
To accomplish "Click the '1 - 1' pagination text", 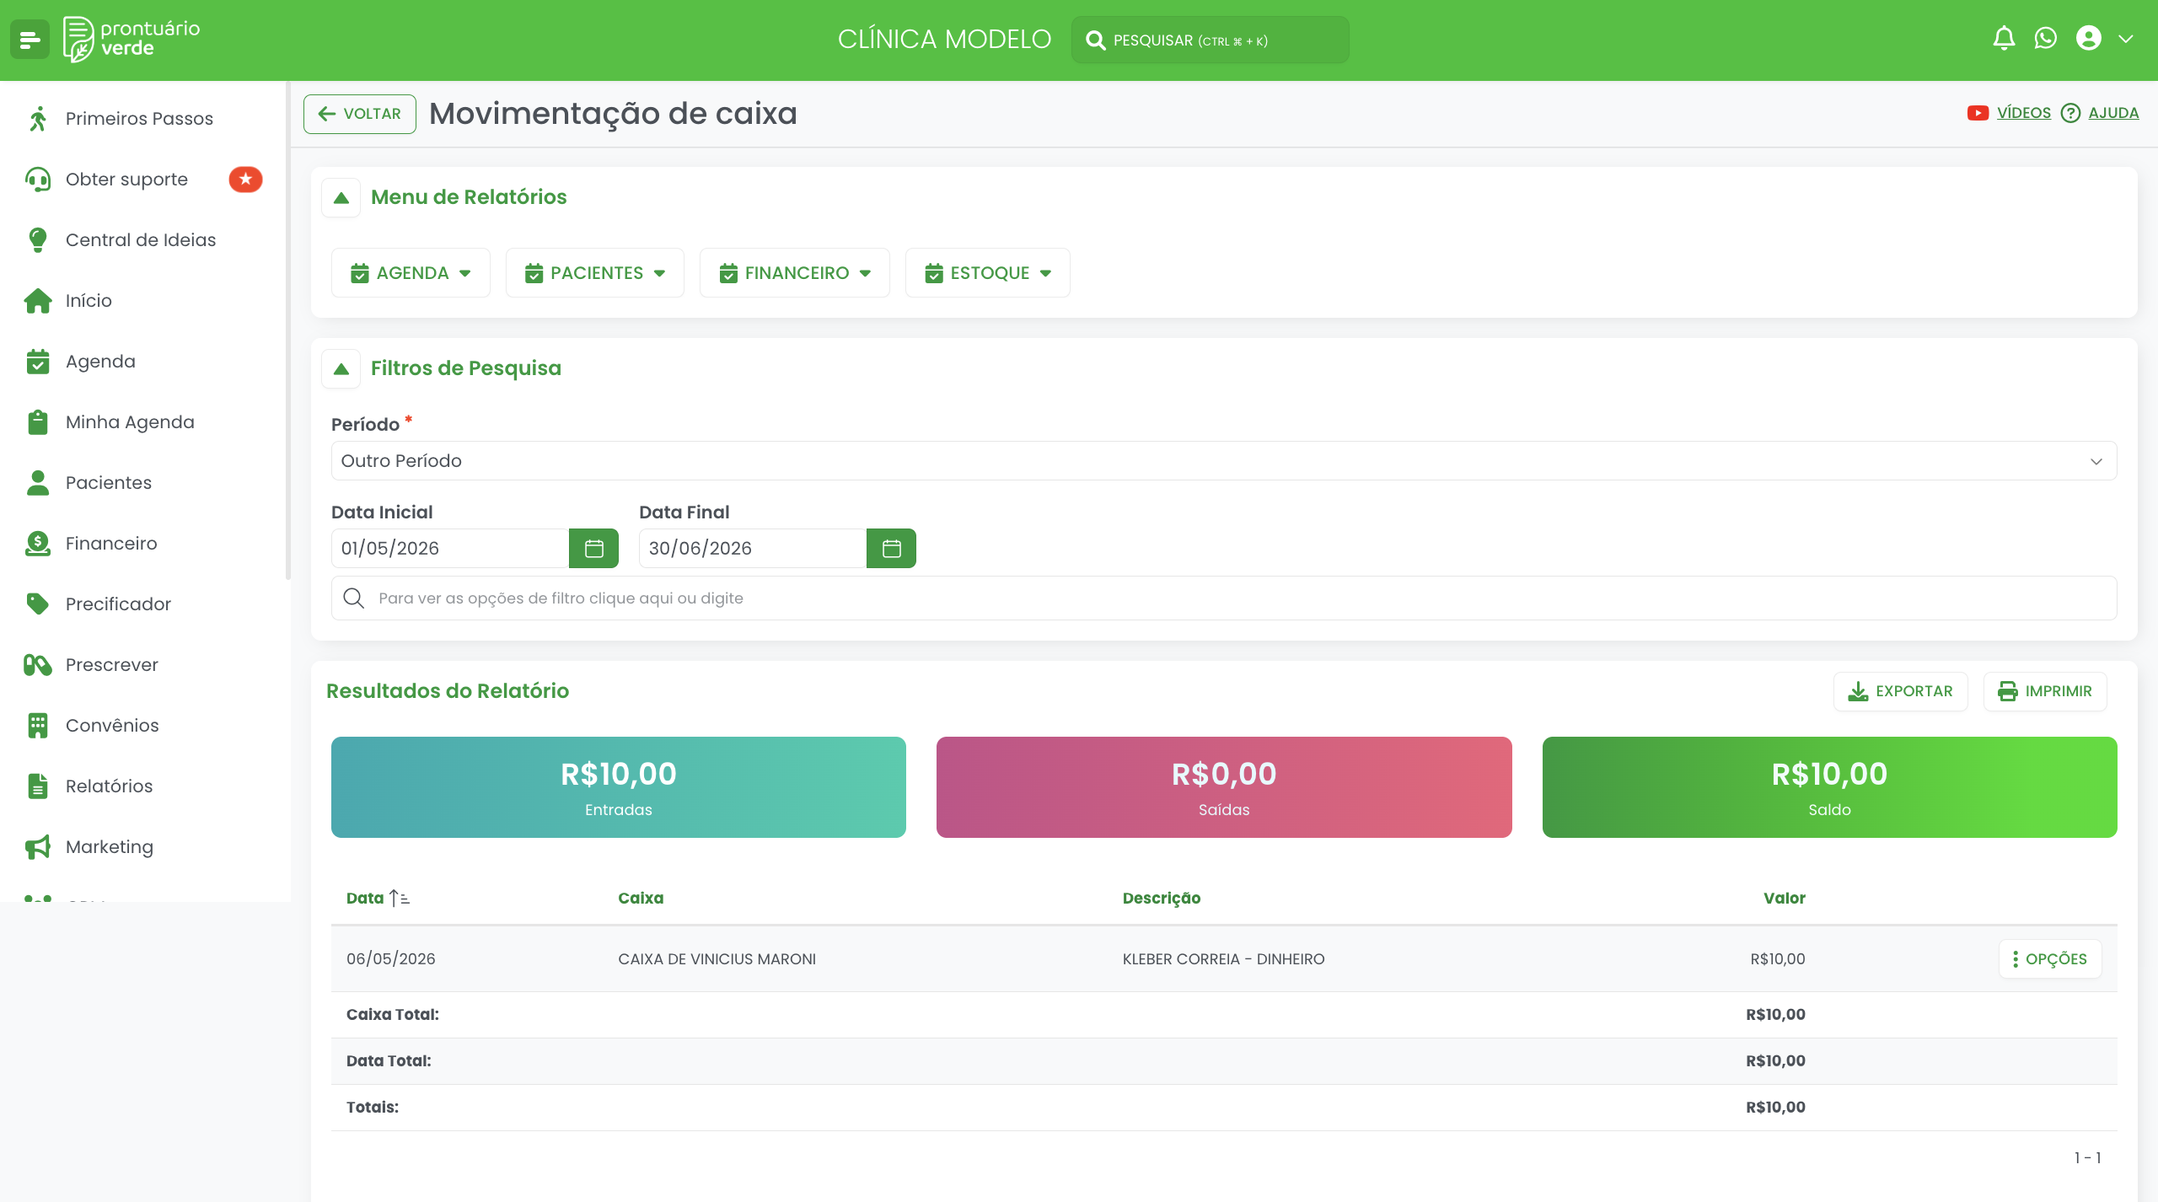I will point(2088,1158).
